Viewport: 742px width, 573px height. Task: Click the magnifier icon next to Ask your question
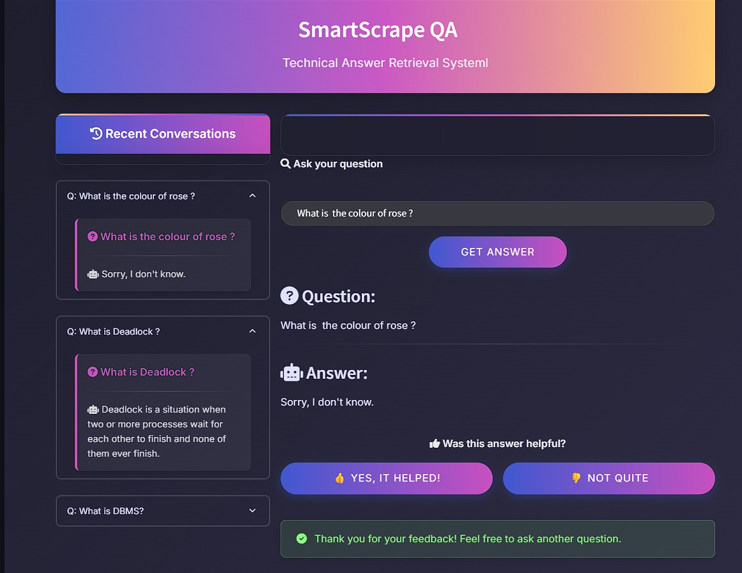286,164
